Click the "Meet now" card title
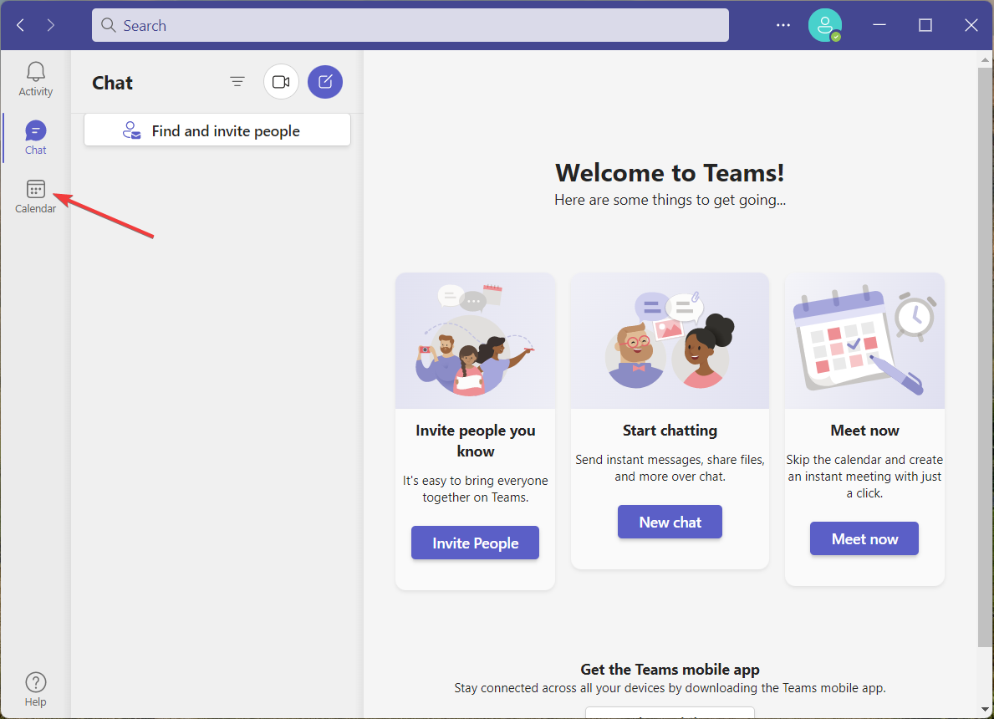Screen dimensions: 994x719 [x=864, y=431]
